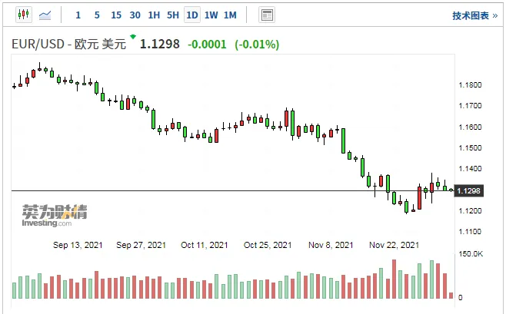The height and width of the screenshot is (314, 506).
Task: Click the 1.1298 current price axis tag
Action: click(469, 190)
